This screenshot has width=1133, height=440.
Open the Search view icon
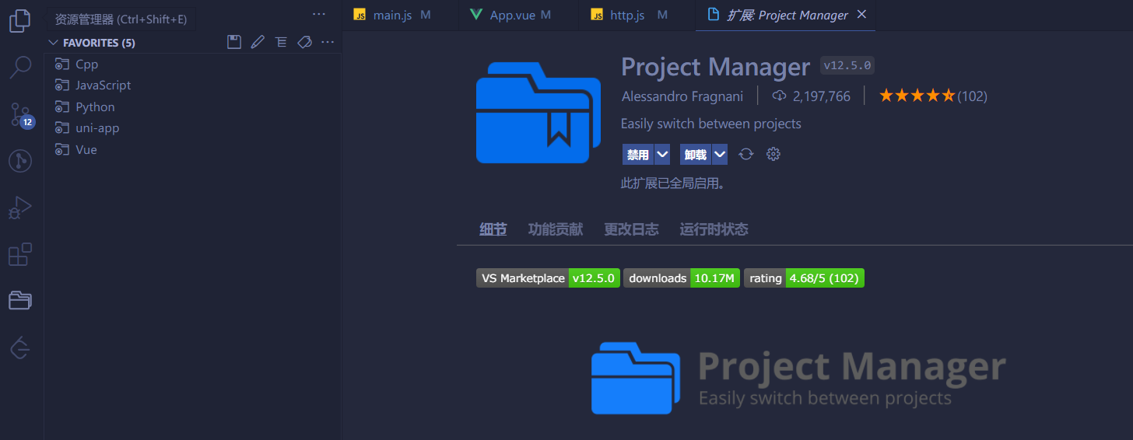click(x=20, y=67)
